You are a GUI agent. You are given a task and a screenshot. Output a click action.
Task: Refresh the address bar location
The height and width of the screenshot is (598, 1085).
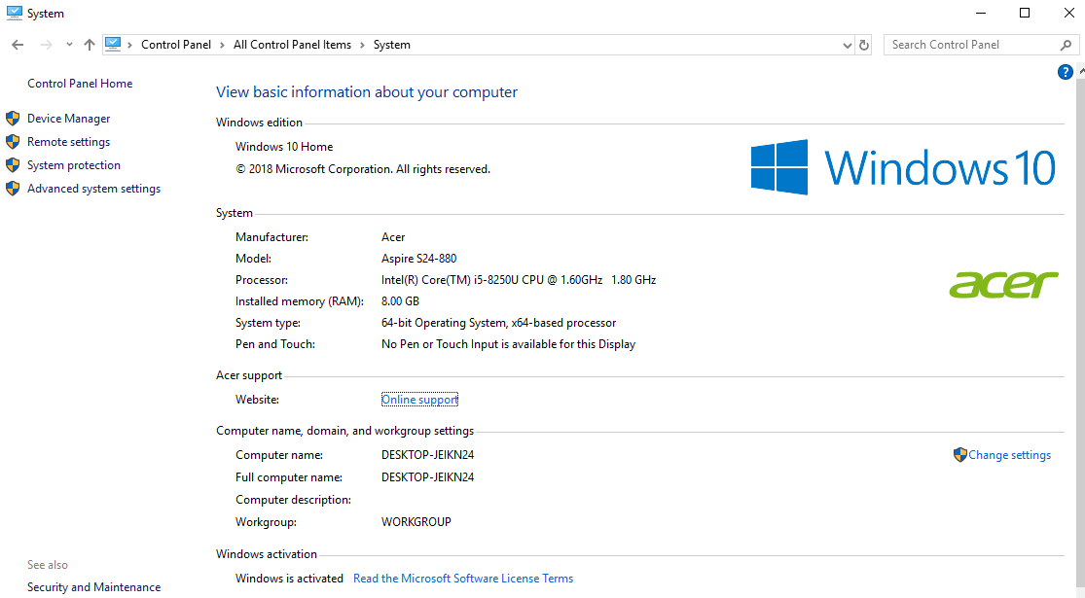click(864, 45)
